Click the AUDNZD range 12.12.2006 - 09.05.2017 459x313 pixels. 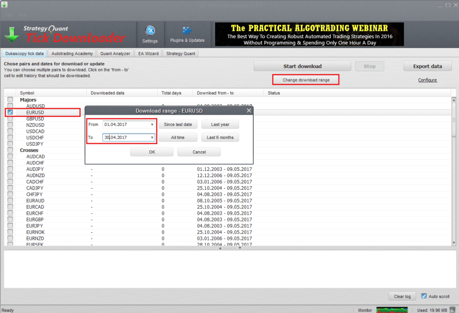tap(224, 175)
